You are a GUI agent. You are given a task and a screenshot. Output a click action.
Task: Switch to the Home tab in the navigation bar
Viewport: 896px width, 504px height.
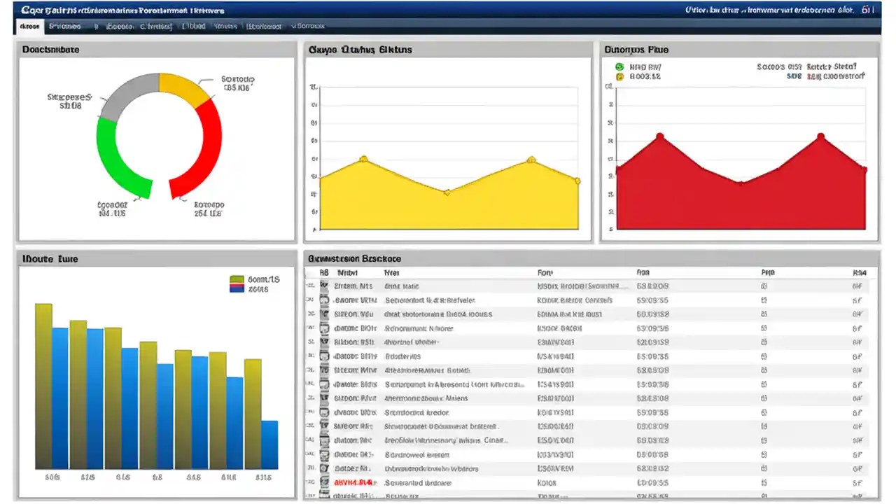pos(29,26)
